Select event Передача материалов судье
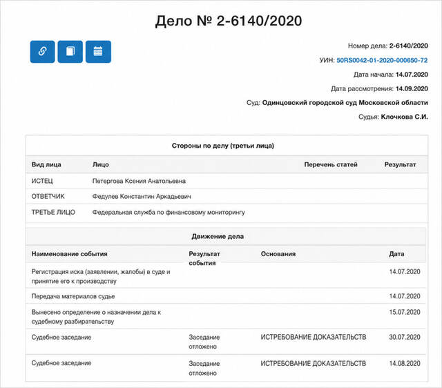 pyautogui.click(x=73, y=296)
